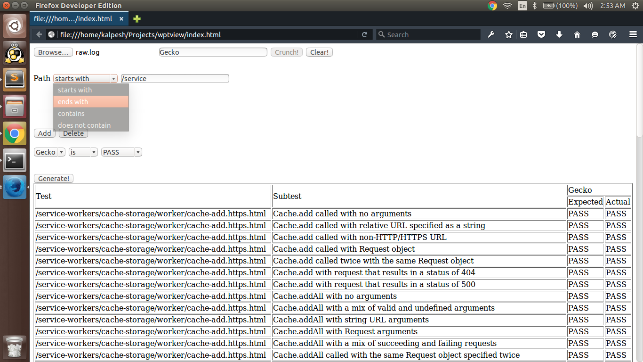
Task: Click the Clear! button
Action: point(319,52)
